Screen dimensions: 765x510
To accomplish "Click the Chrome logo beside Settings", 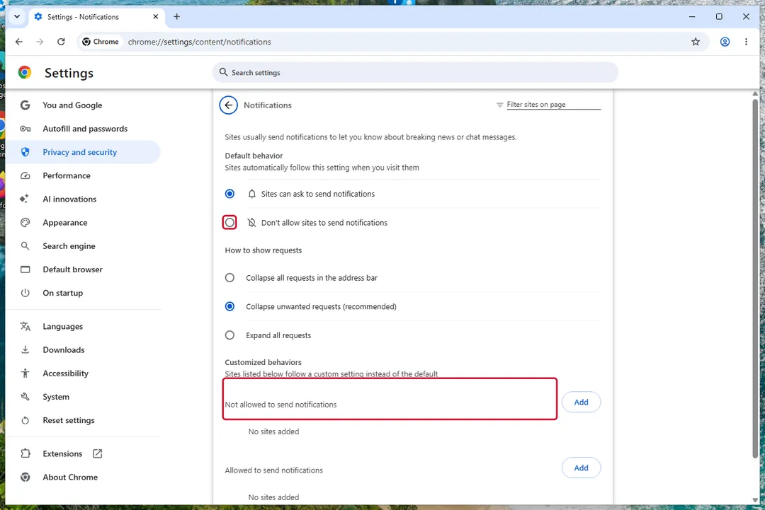I will point(25,73).
